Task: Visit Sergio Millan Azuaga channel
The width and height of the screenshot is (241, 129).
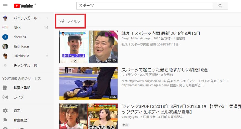Action: point(136,38)
